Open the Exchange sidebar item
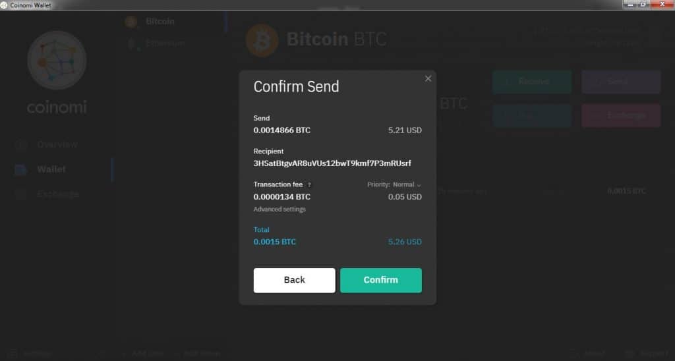Image resolution: width=675 pixels, height=361 pixels. [x=58, y=194]
